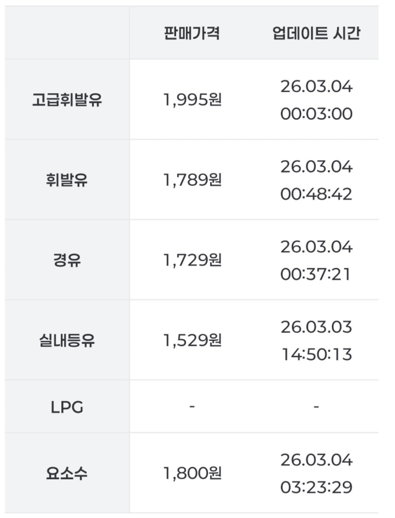Click the LPG row label
Viewport: 395px width, 518px height.
[x=67, y=407]
